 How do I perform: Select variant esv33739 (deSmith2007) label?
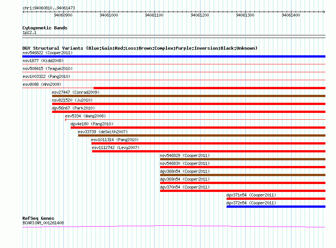103,132
